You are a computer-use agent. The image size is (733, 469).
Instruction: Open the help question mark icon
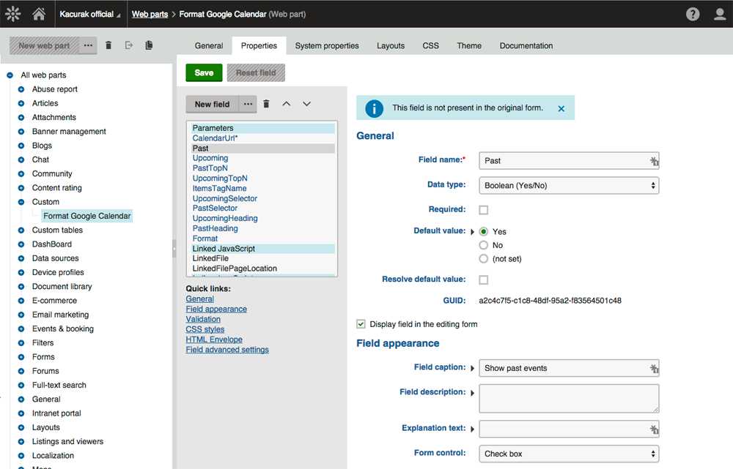693,14
